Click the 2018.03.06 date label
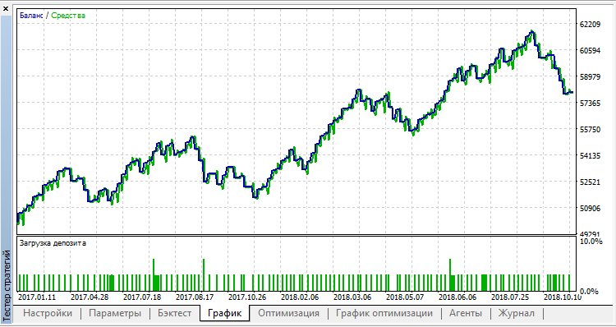616x327 pixels. tap(352, 297)
